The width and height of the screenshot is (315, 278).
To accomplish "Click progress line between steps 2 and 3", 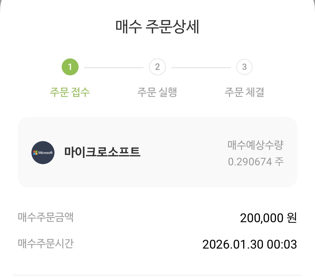I will click(201, 68).
